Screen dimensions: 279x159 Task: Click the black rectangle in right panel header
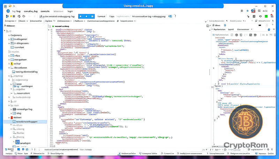tap(260, 25)
